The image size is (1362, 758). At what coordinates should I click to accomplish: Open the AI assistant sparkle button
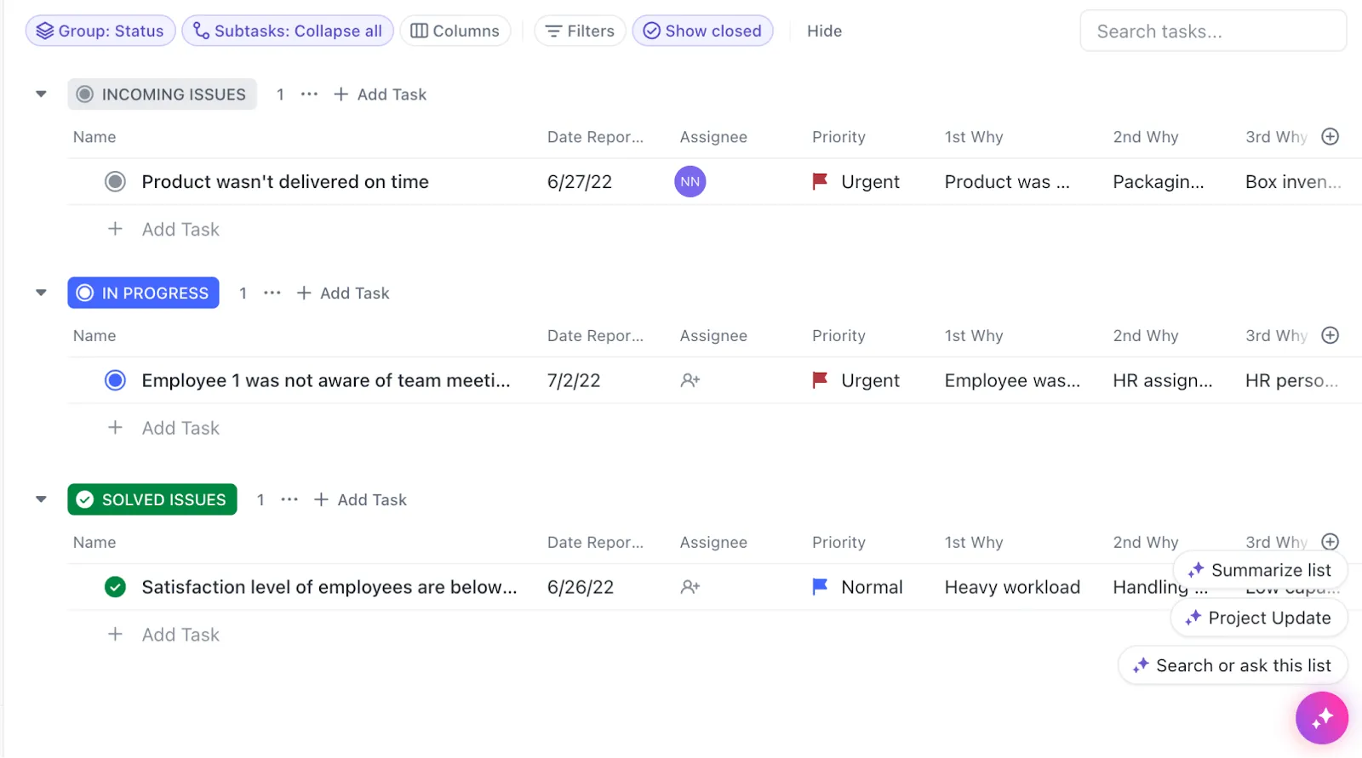(1322, 718)
